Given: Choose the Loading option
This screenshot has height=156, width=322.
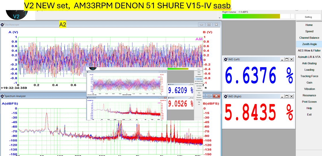Looking at the screenshot, I should (x=309, y=70).
